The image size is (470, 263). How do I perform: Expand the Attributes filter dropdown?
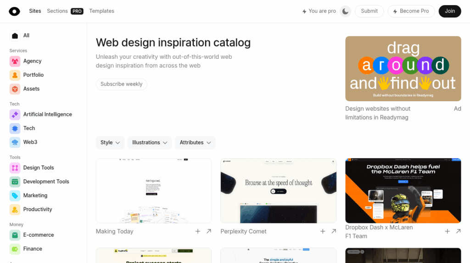pos(195,143)
